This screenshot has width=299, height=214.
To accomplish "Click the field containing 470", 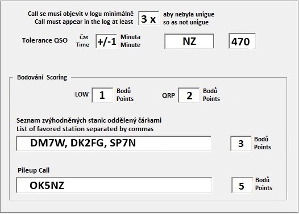I will (x=242, y=41).
